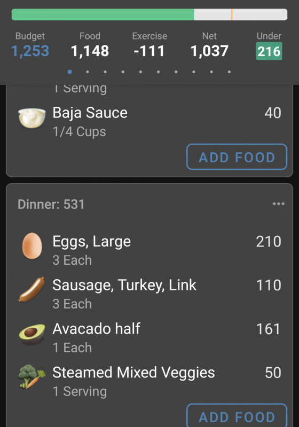This screenshot has width=299, height=427.
Task: Tap the turkey sausage link icon
Action: click(x=32, y=289)
